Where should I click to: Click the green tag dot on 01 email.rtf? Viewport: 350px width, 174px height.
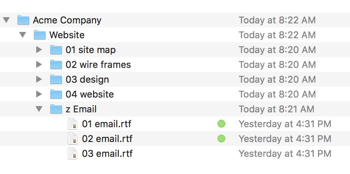pyautogui.click(x=221, y=124)
